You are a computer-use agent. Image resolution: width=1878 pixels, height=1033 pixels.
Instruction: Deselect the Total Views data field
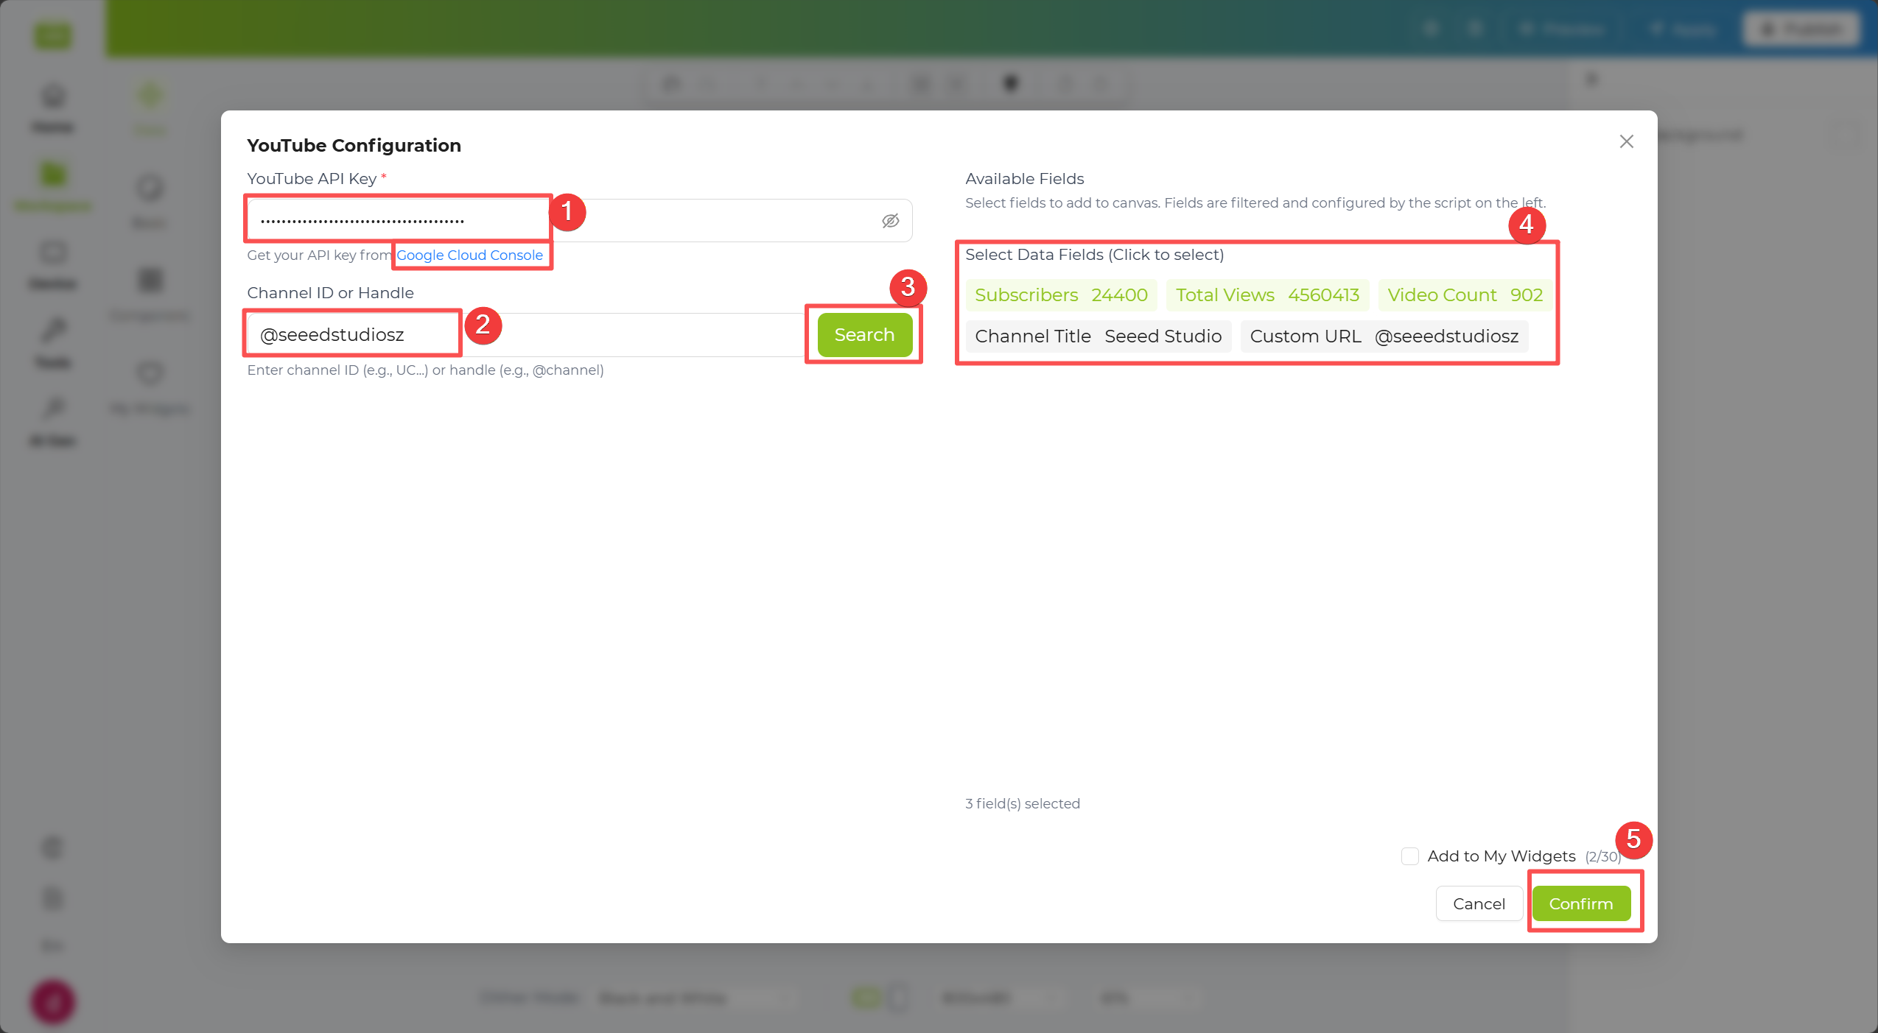1267,295
